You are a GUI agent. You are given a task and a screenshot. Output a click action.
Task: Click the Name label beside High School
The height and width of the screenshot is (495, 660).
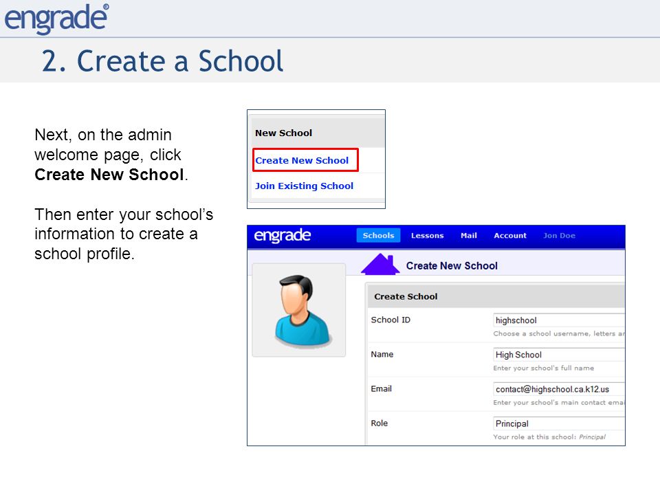click(382, 355)
